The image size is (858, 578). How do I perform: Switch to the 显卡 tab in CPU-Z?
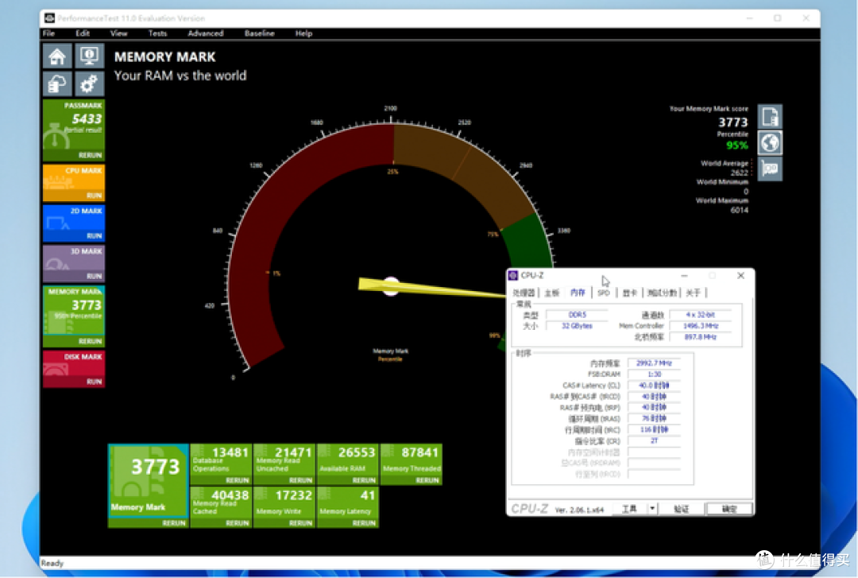pos(630,293)
